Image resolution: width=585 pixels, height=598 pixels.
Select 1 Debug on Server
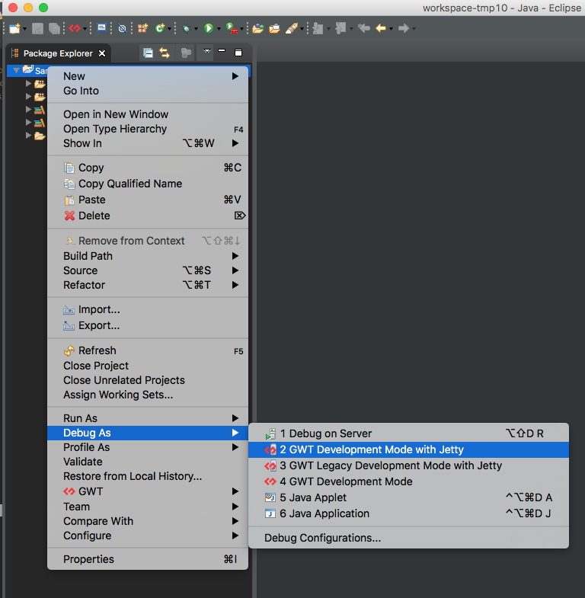point(408,433)
